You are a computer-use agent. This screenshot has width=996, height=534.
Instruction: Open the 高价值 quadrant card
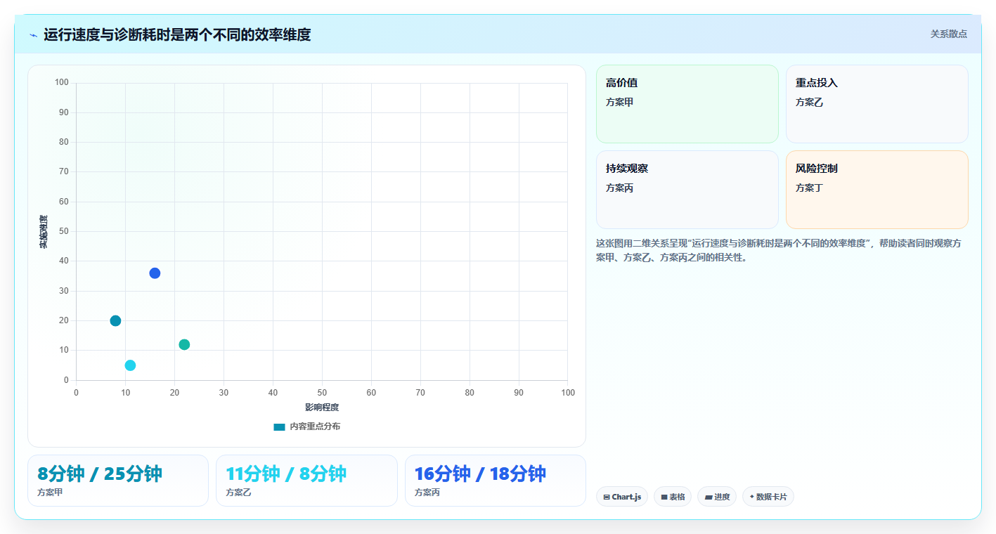(687, 104)
